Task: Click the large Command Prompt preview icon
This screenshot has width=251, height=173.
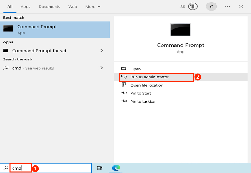Action: [180, 30]
